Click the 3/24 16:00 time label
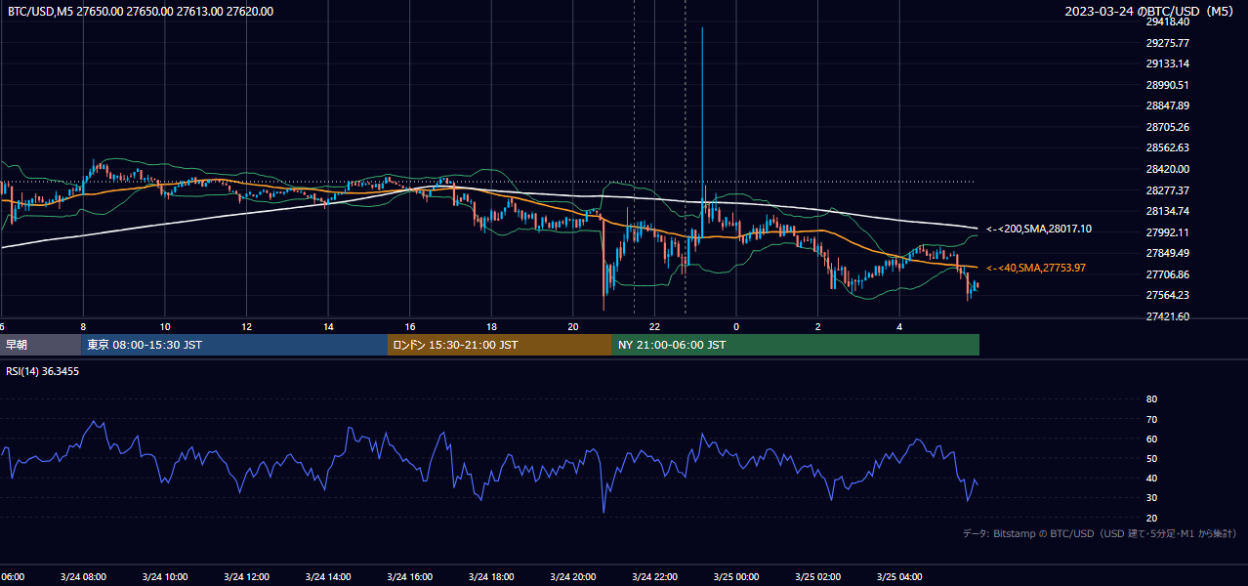The image size is (1248, 586). point(410,577)
